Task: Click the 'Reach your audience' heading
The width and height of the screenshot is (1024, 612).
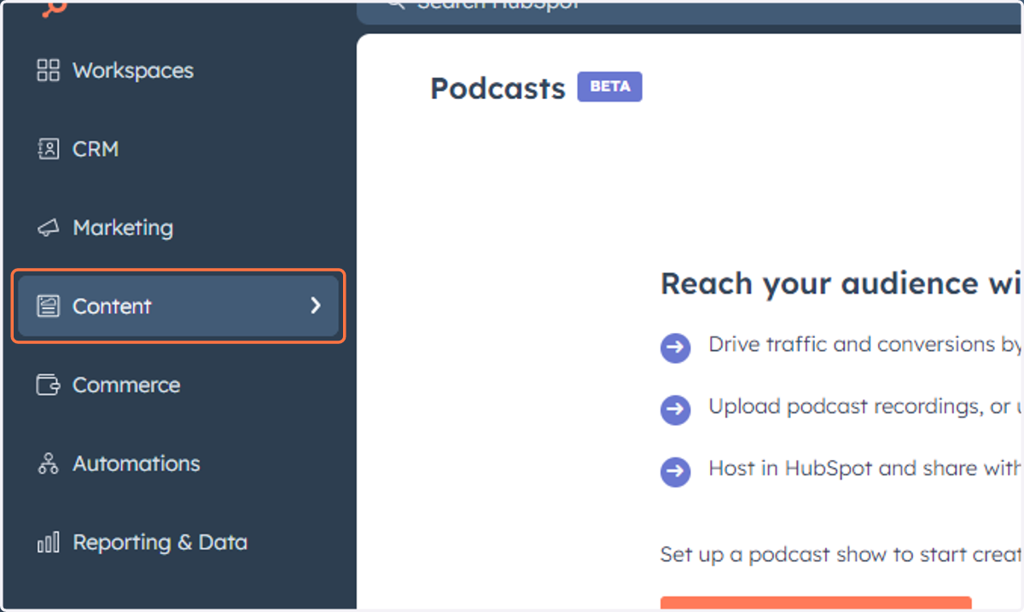Action: coord(841,283)
